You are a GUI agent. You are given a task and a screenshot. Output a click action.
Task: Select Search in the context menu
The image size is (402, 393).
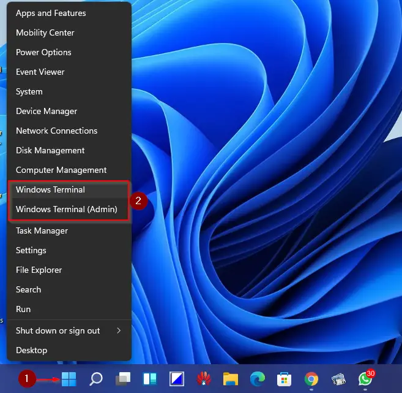coord(69,289)
